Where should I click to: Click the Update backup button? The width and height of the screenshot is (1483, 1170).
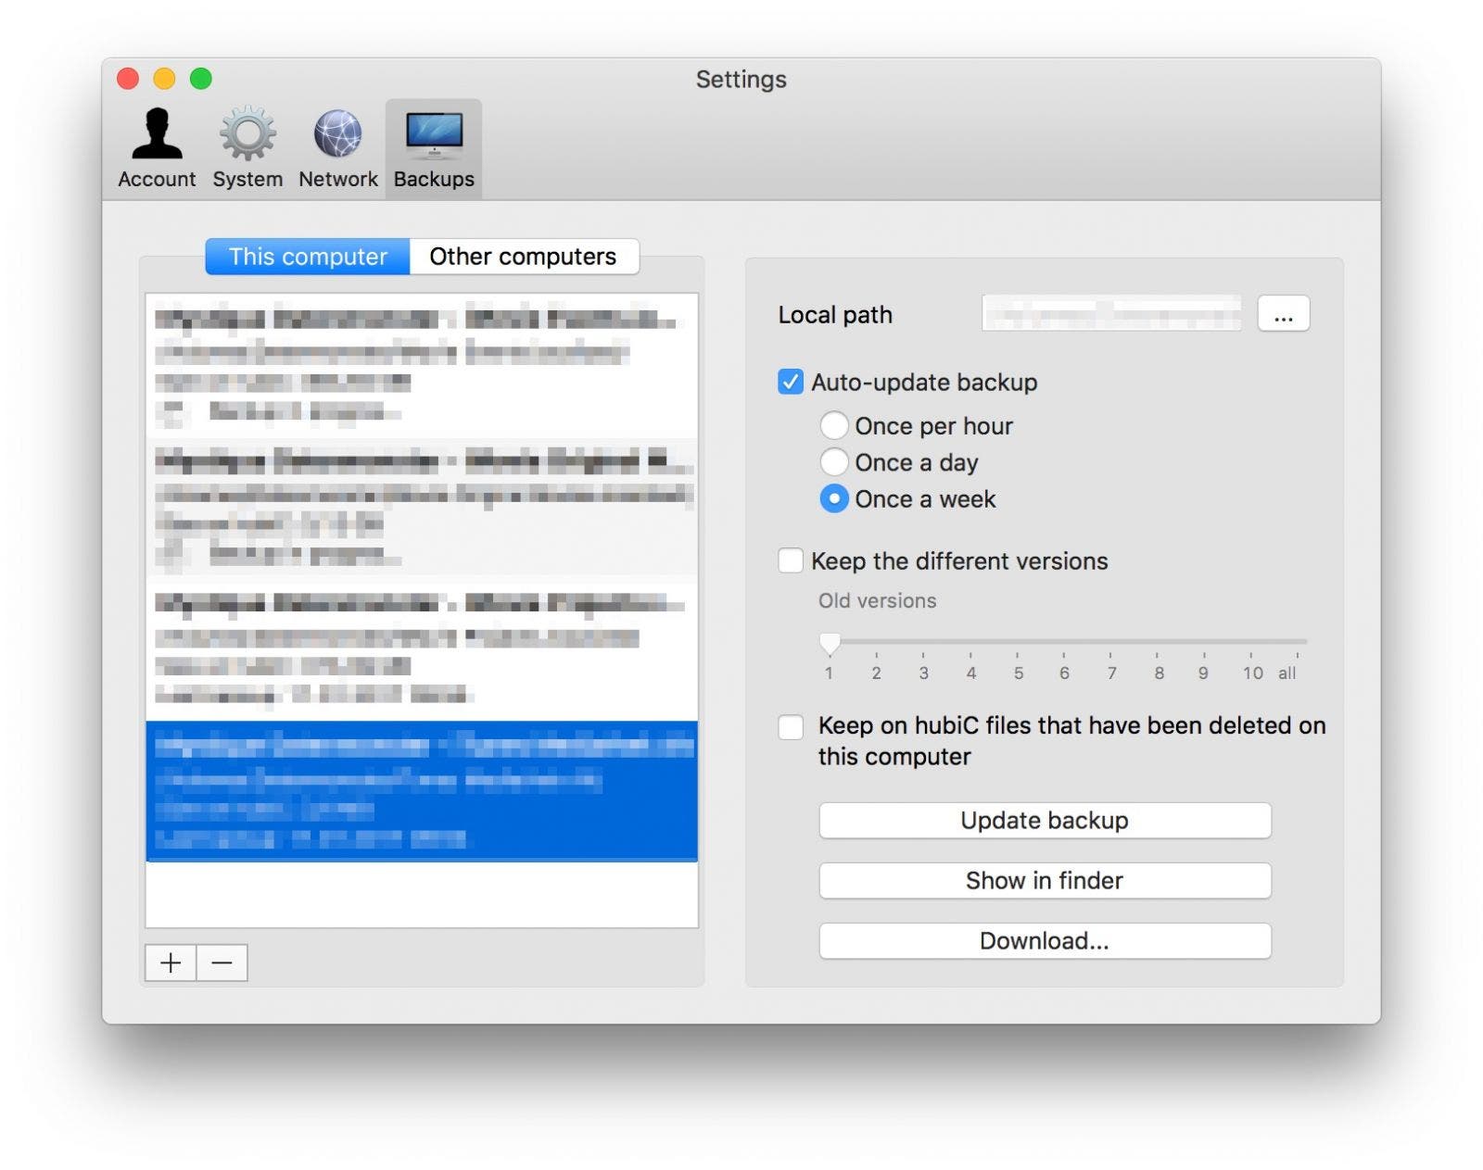click(x=1045, y=821)
